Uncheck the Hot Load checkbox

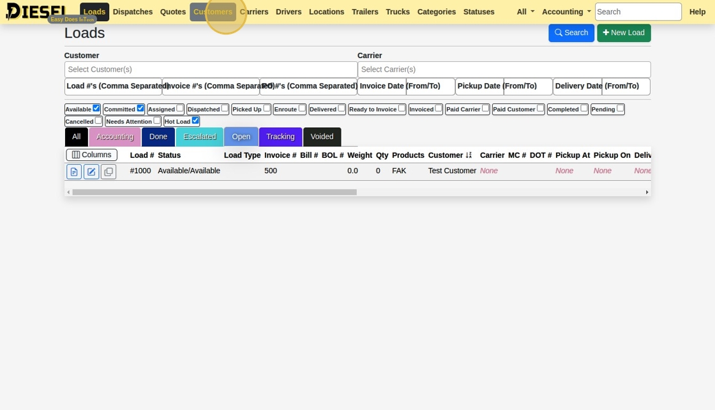[195, 121]
